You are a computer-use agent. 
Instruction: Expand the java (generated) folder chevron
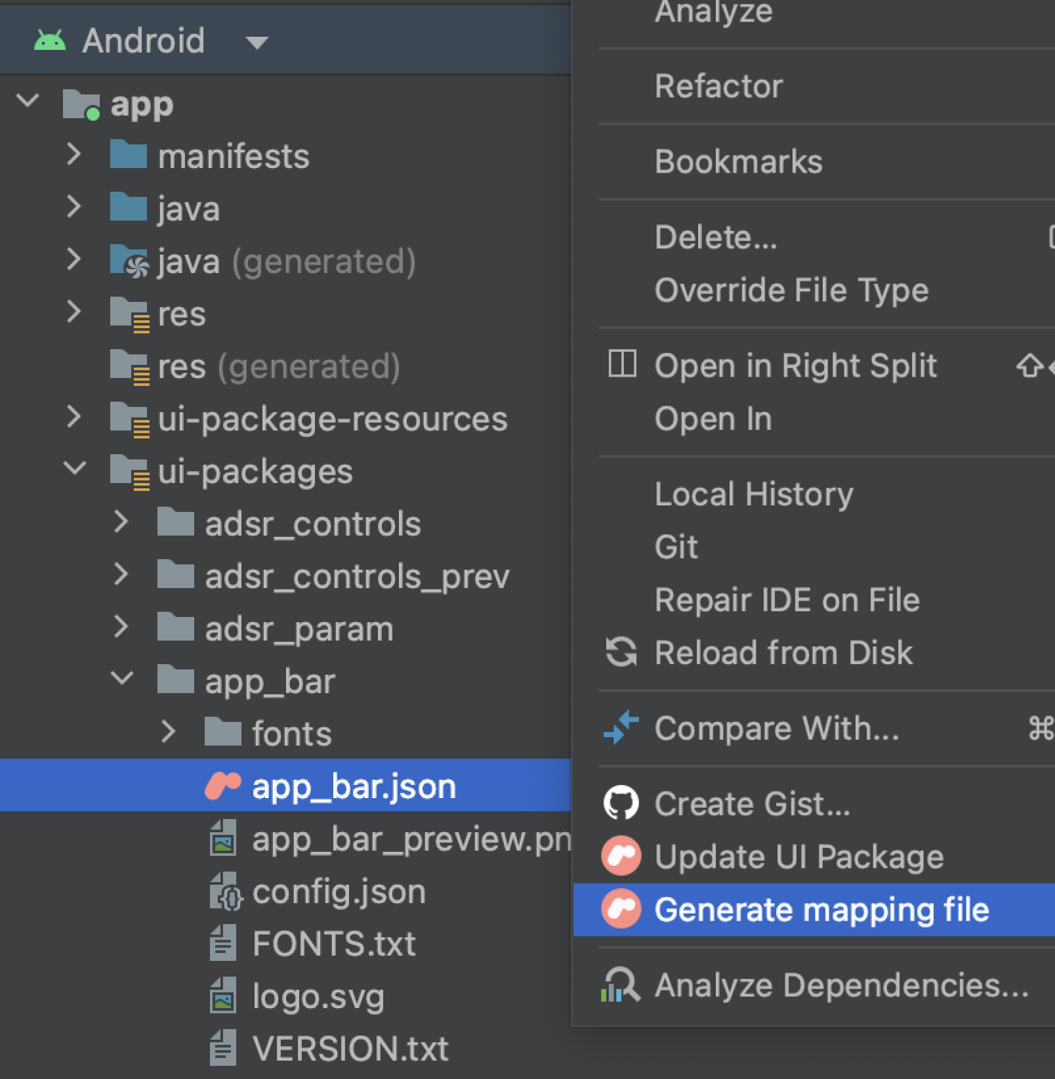pos(74,259)
